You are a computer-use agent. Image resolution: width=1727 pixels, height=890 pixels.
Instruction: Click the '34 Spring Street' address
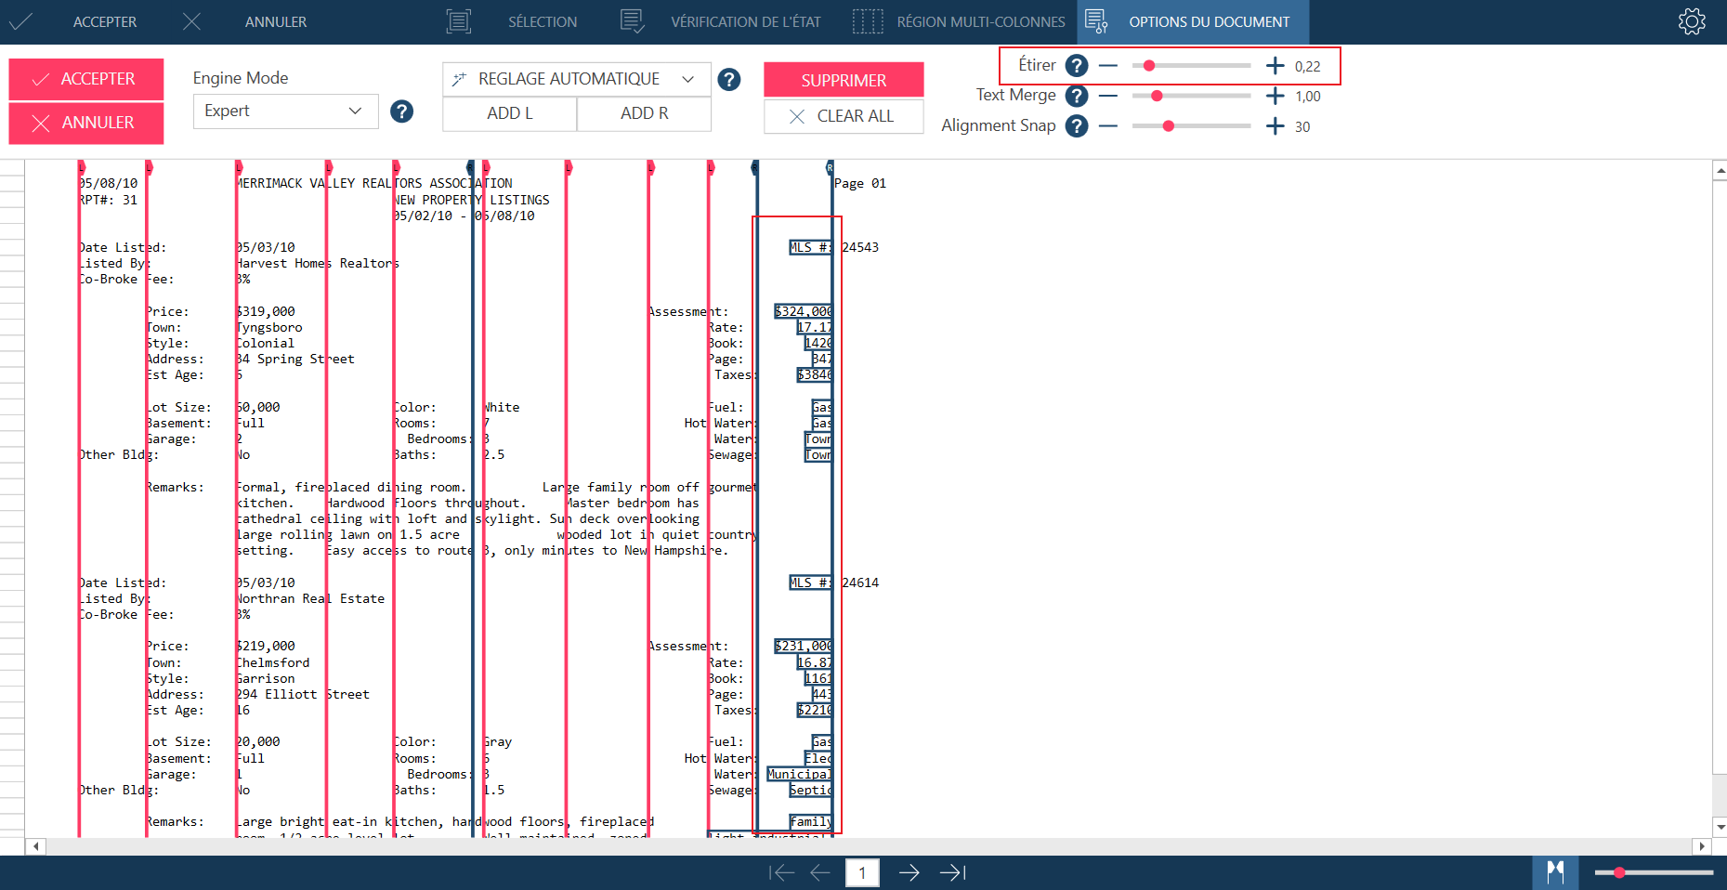pyautogui.click(x=295, y=359)
